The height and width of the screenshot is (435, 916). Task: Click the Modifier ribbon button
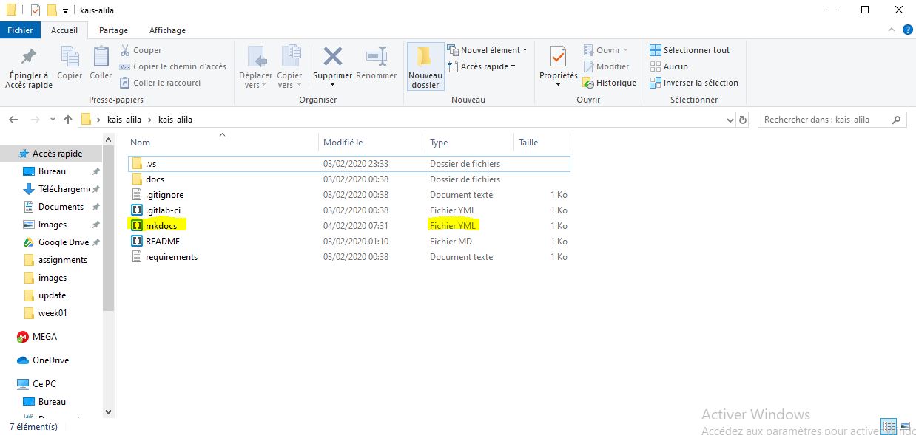(x=605, y=66)
